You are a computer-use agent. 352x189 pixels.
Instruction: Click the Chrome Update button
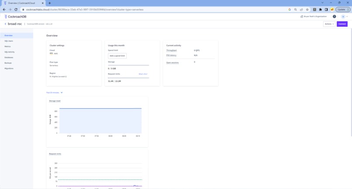pyautogui.click(x=343, y=10)
